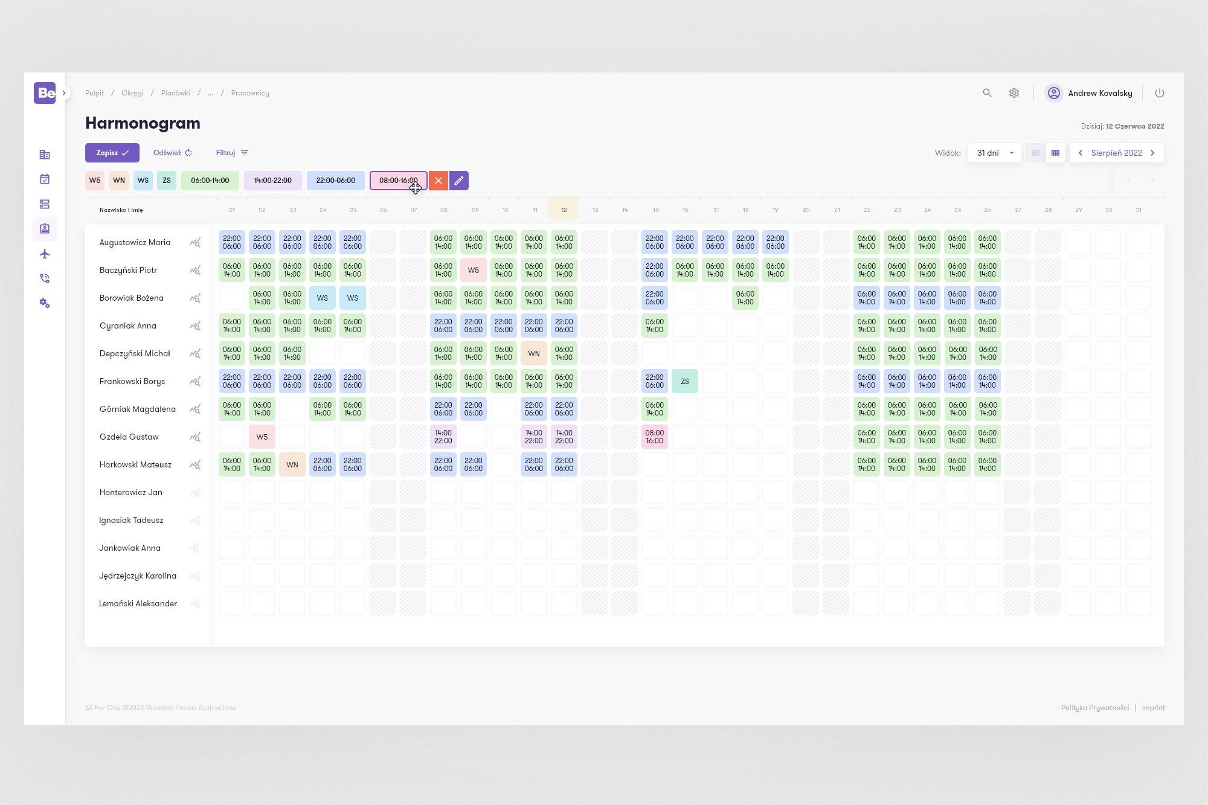The image size is (1208, 805).
Task: Click the Zapisz save button
Action: 112,153
